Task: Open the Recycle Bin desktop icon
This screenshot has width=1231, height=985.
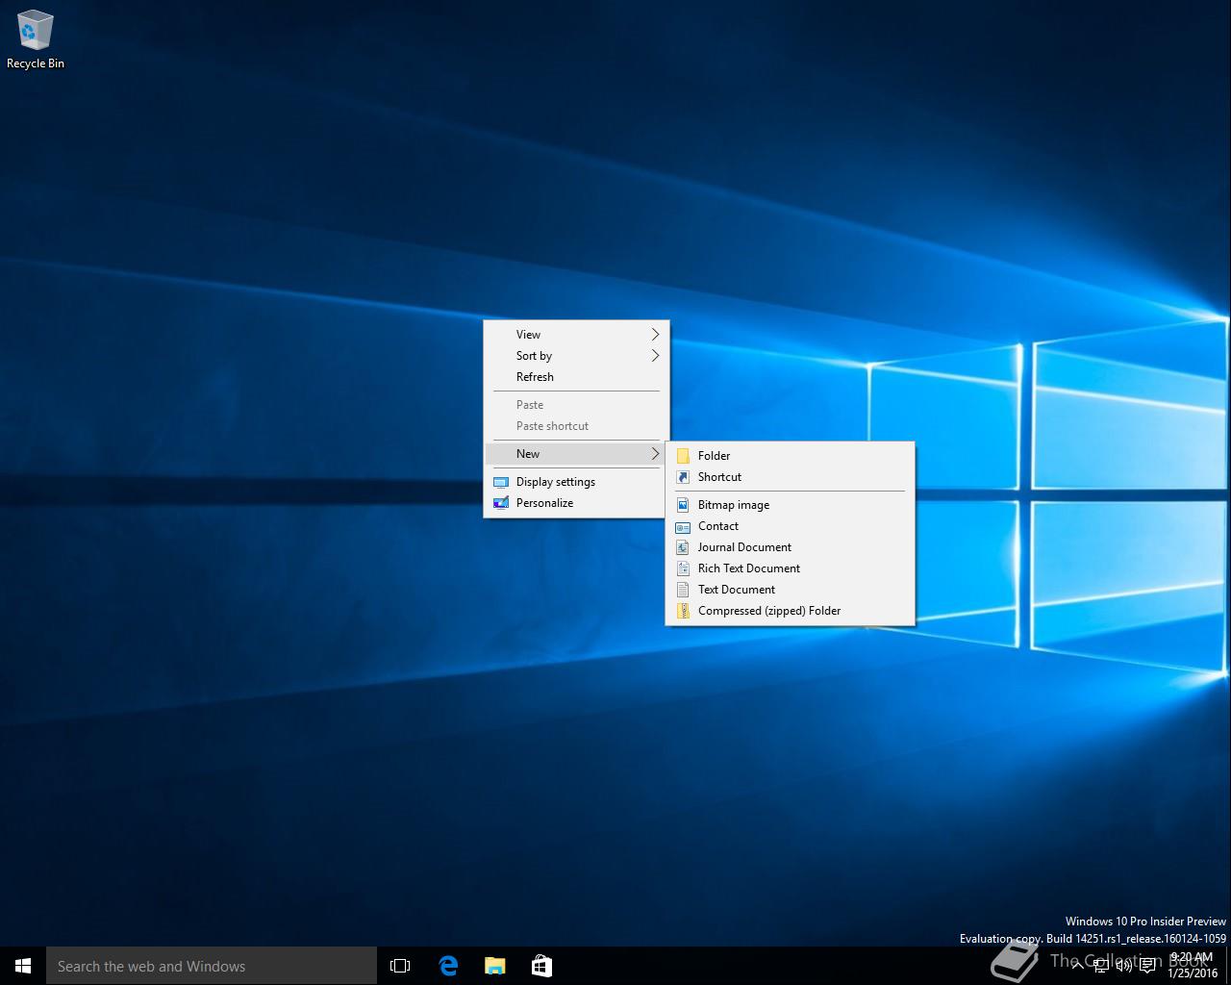Action: [36, 40]
